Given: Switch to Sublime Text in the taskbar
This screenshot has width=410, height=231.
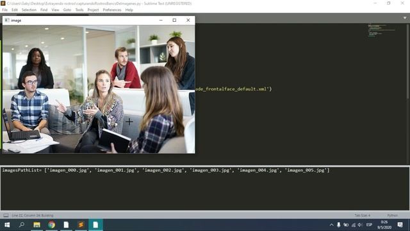Looking at the screenshot, I should [x=81, y=225].
